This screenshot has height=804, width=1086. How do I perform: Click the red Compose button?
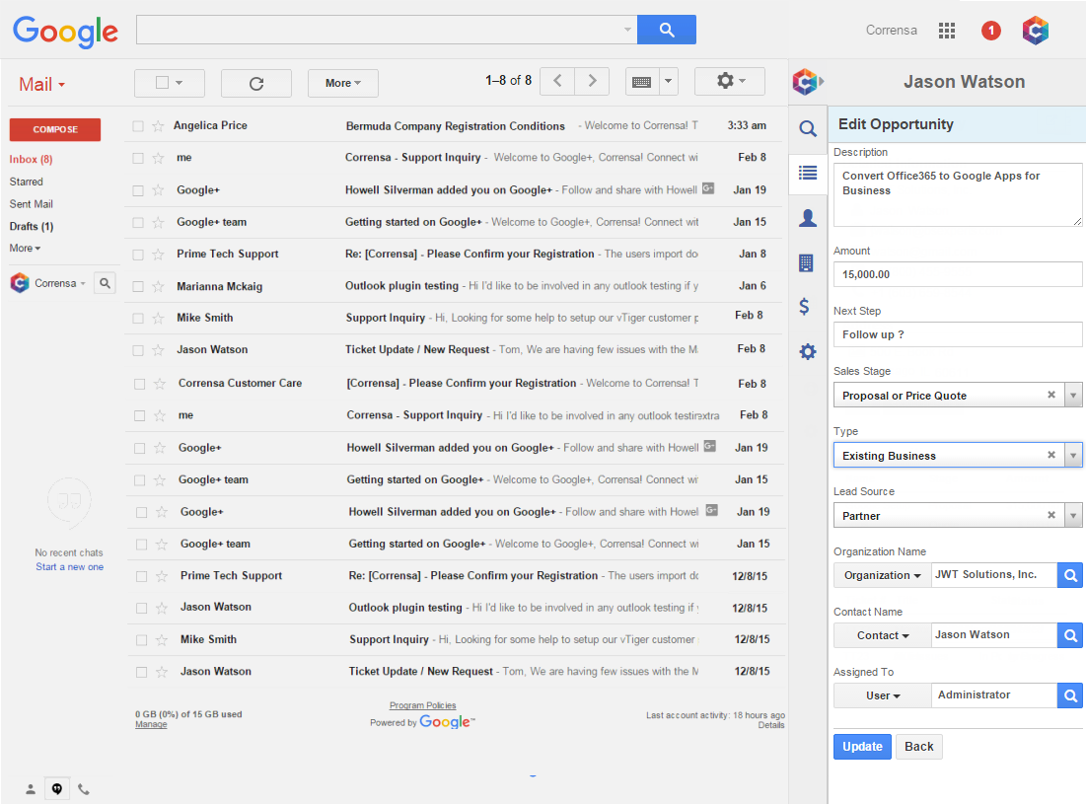[54, 129]
